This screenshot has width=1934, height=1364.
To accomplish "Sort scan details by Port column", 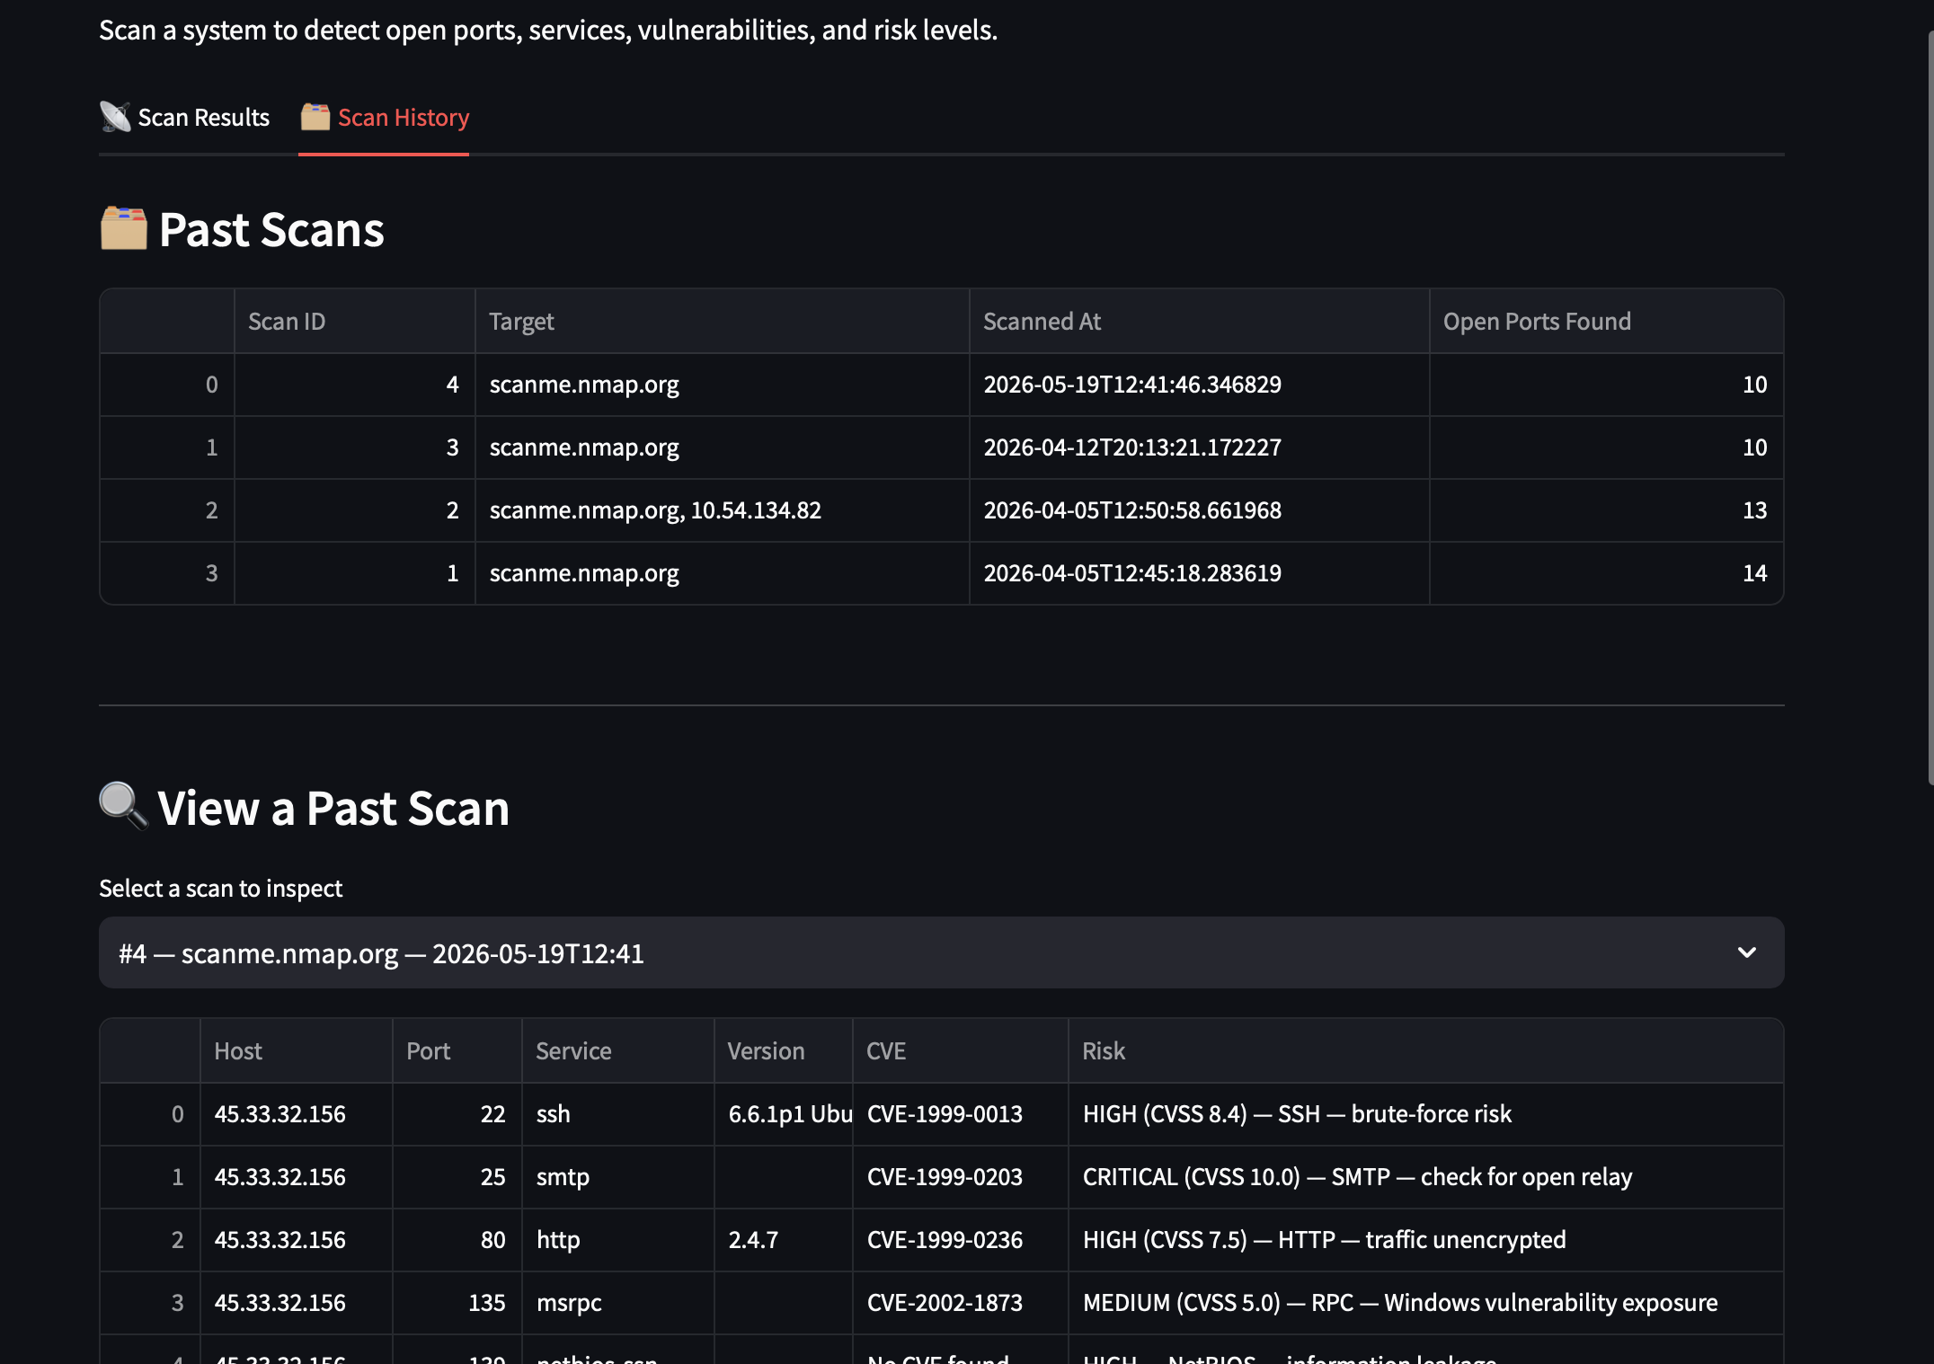I will pos(457,1051).
